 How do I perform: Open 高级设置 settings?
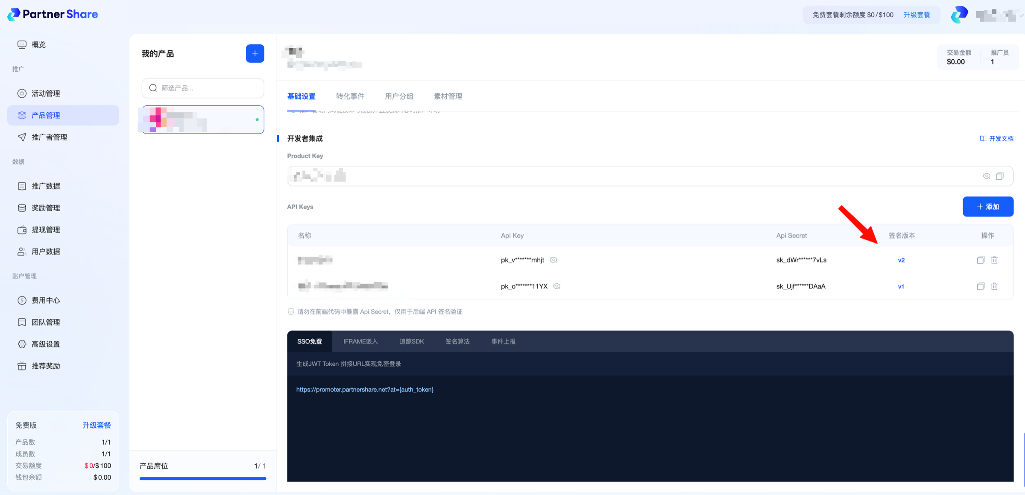tap(63, 344)
